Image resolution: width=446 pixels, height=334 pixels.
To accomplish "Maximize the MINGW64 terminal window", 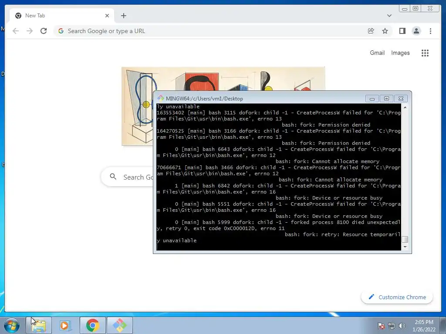I will click(386, 99).
